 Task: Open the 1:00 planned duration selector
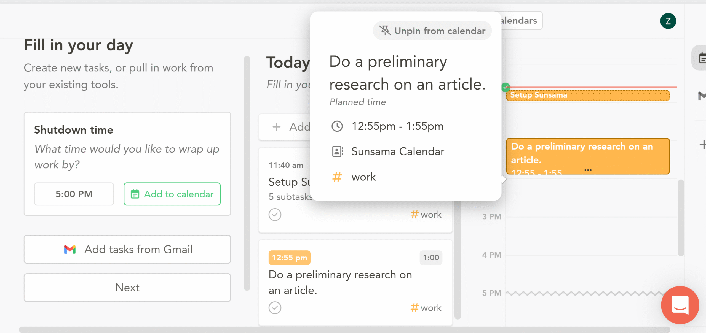(x=431, y=258)
